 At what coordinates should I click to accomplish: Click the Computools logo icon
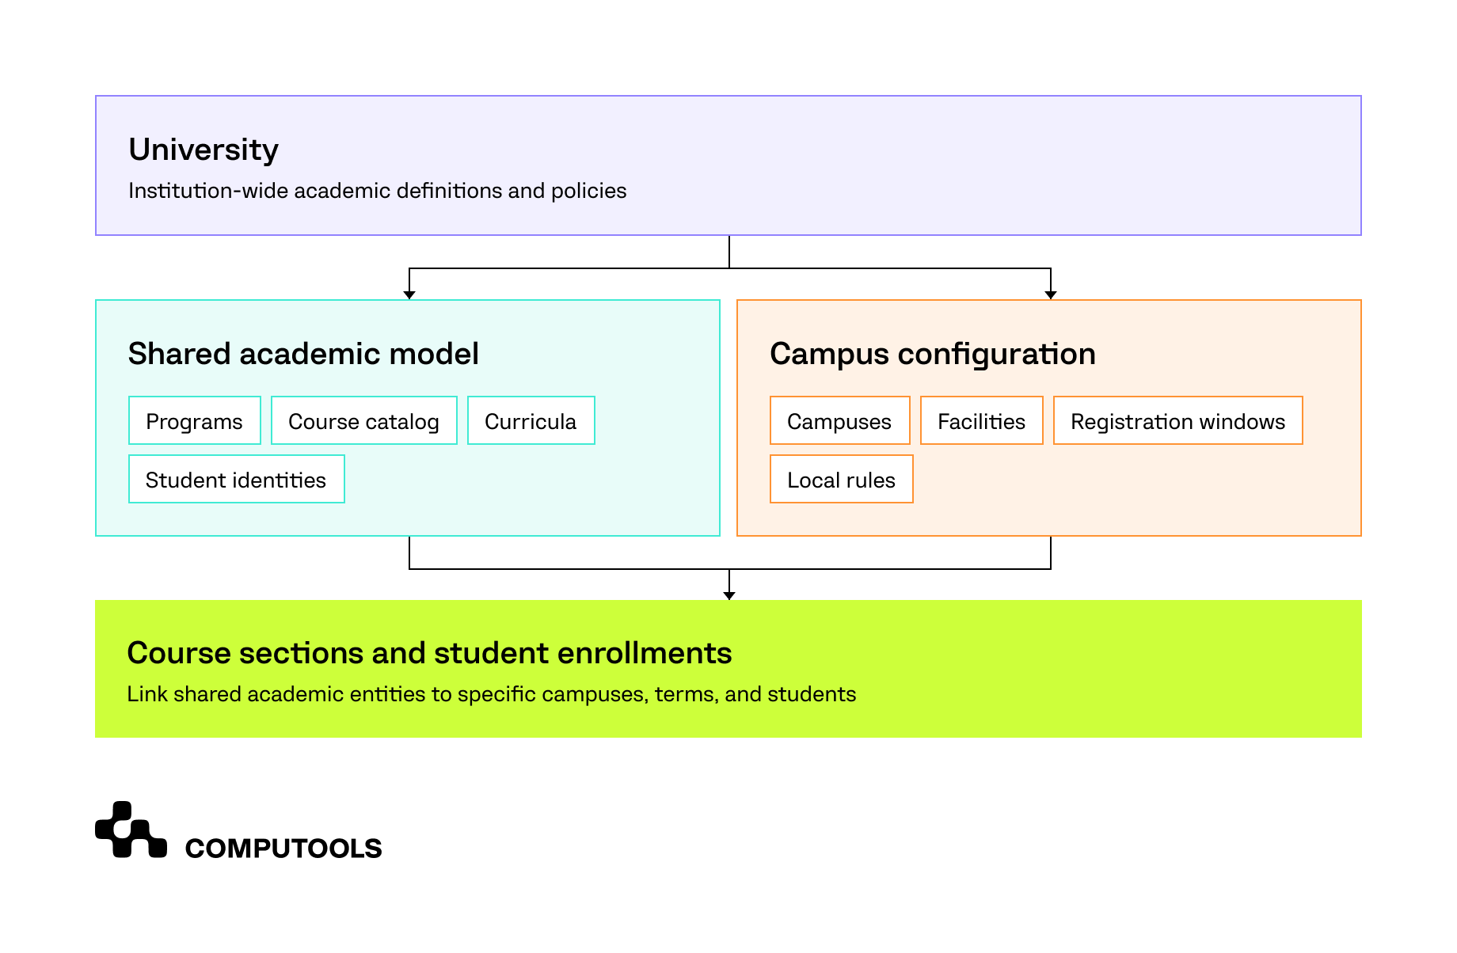coord(131,830)
